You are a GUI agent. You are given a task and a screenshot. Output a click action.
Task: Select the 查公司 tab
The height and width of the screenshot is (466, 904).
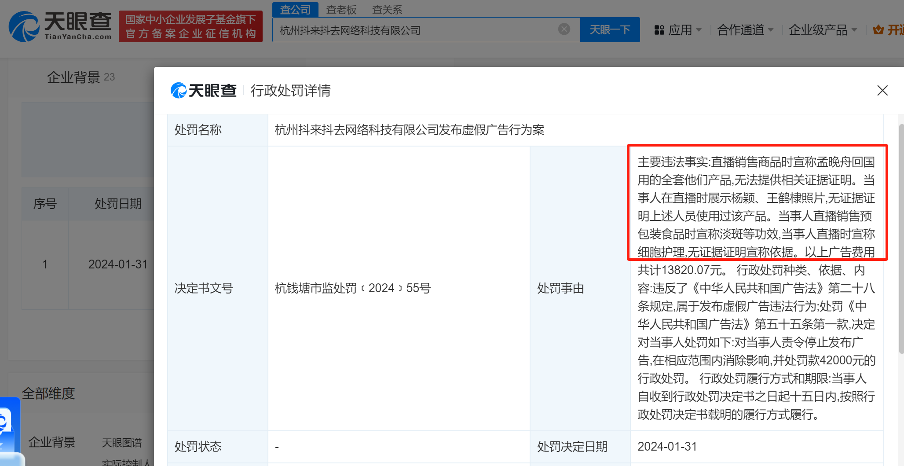(x=295, y=10)
